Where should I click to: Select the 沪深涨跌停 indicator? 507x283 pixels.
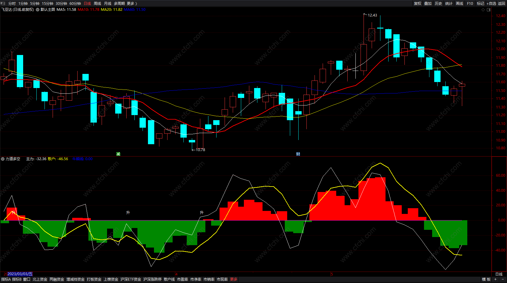(152, 279)
